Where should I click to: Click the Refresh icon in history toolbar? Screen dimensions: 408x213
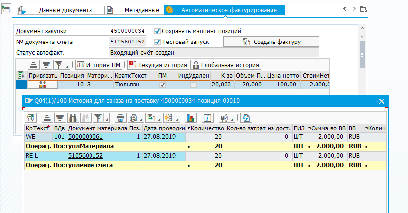pyautogui.click(x=246, y=118)
